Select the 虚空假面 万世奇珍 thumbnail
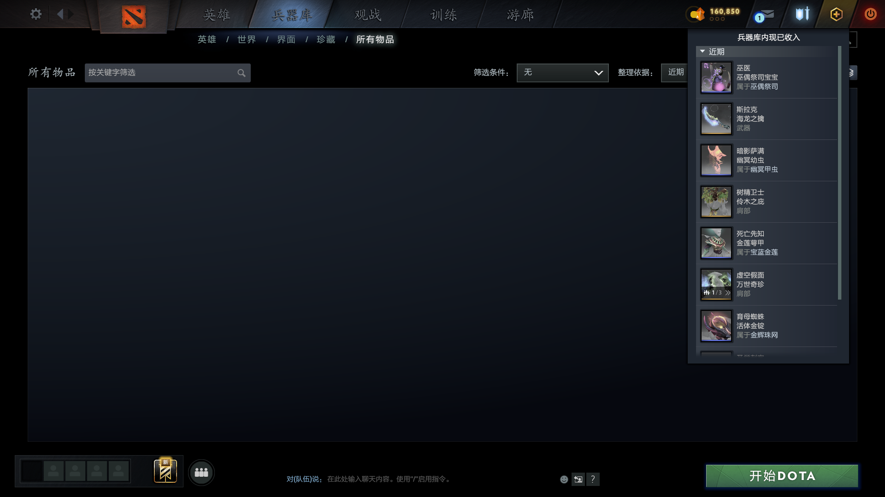This screenshot has width=885, height=497. tap(716, 284)
